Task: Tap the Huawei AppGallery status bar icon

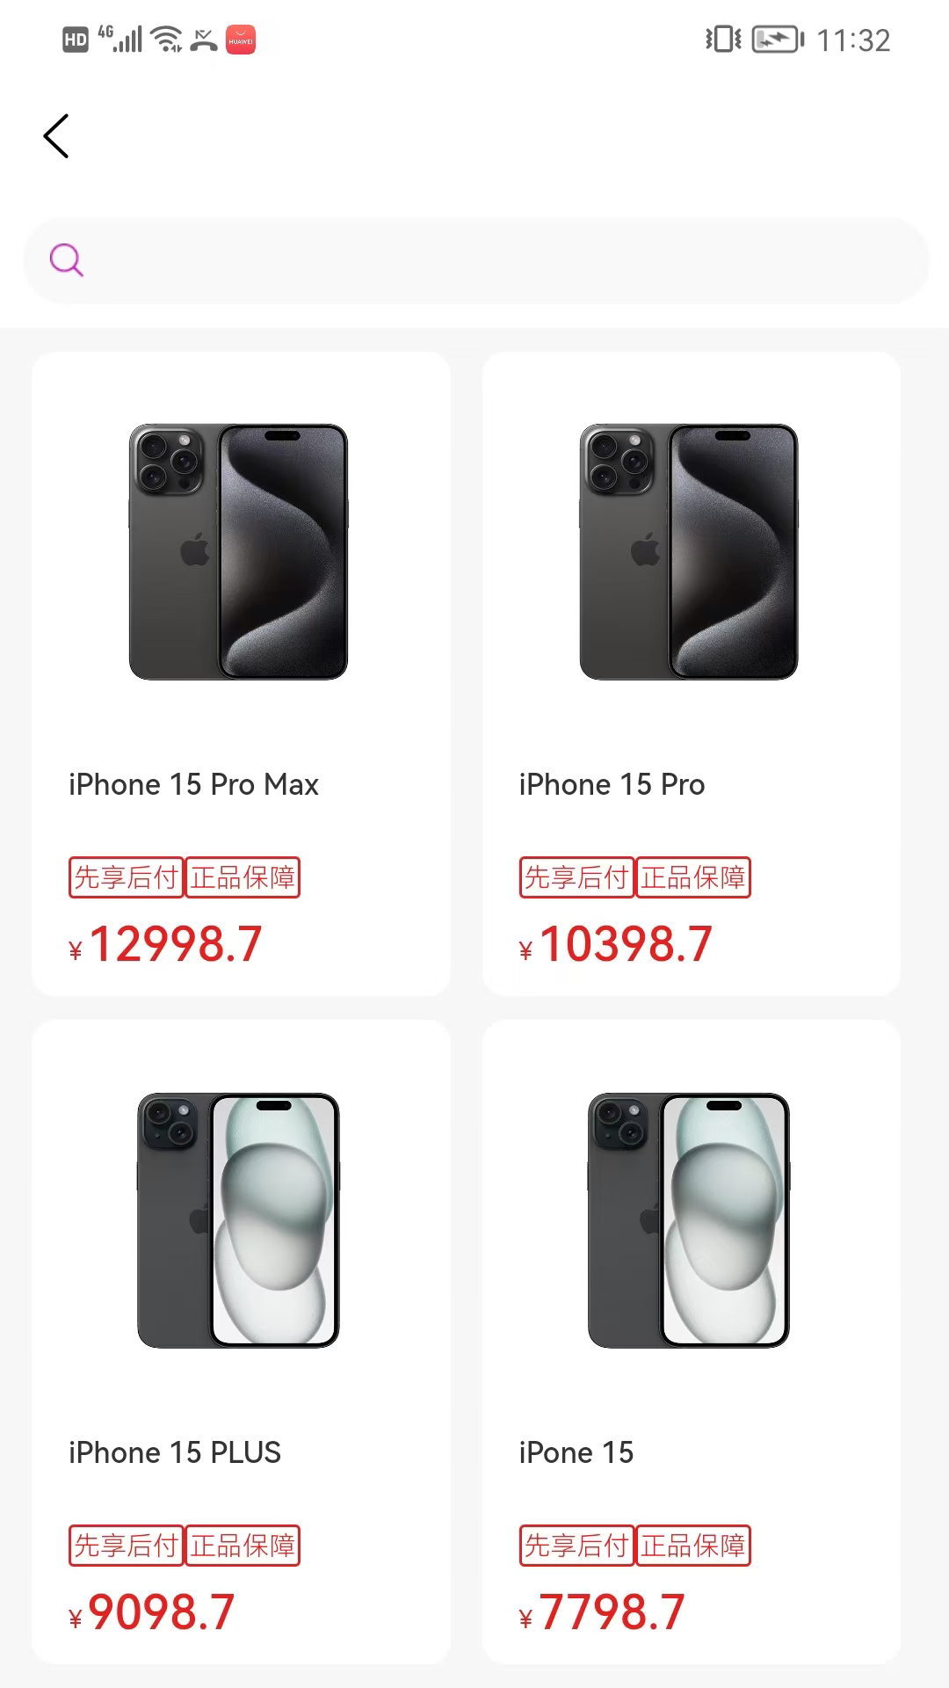Action: 241,40
